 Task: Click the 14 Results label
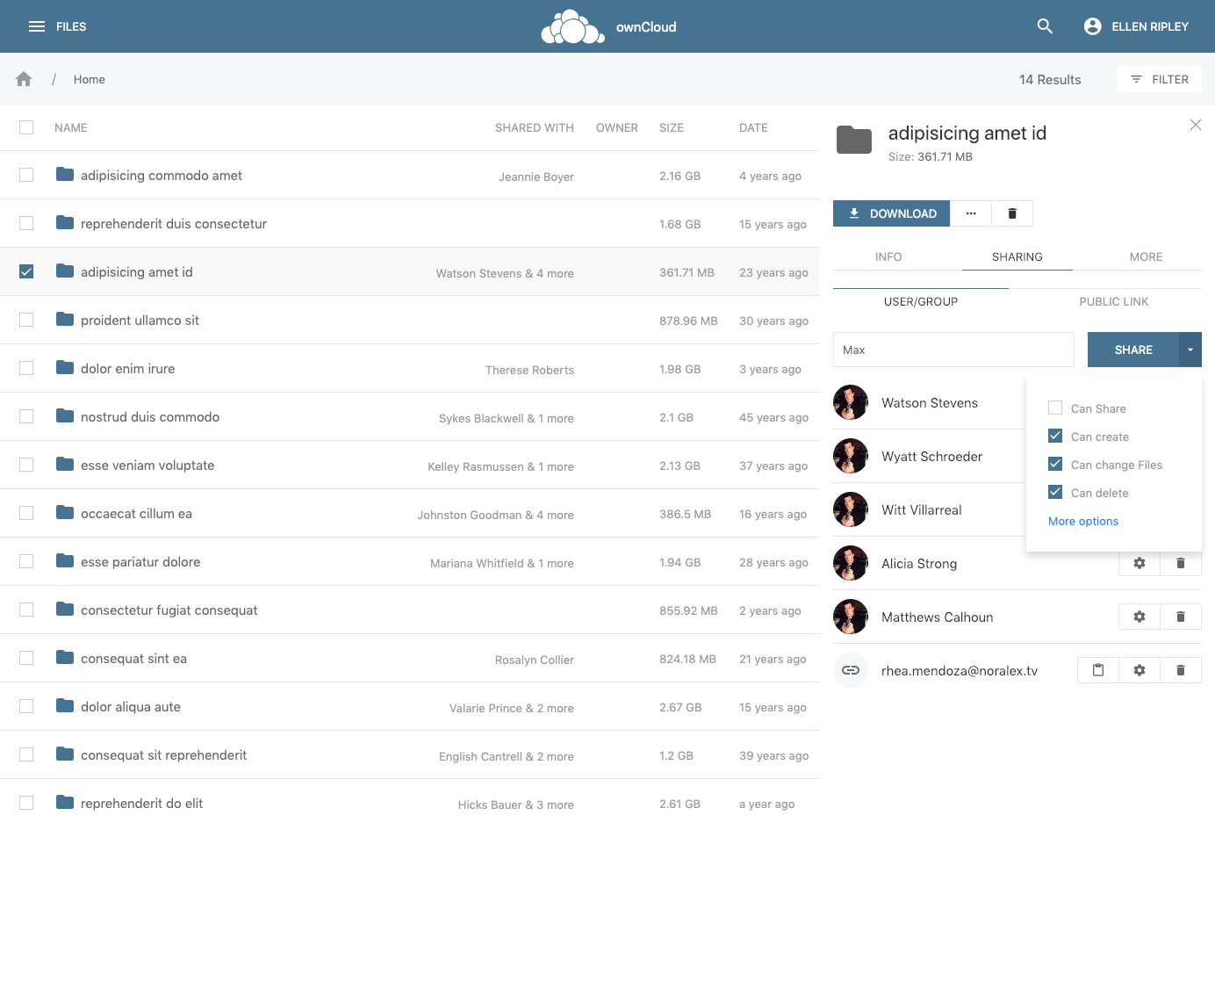(1050, 79)
